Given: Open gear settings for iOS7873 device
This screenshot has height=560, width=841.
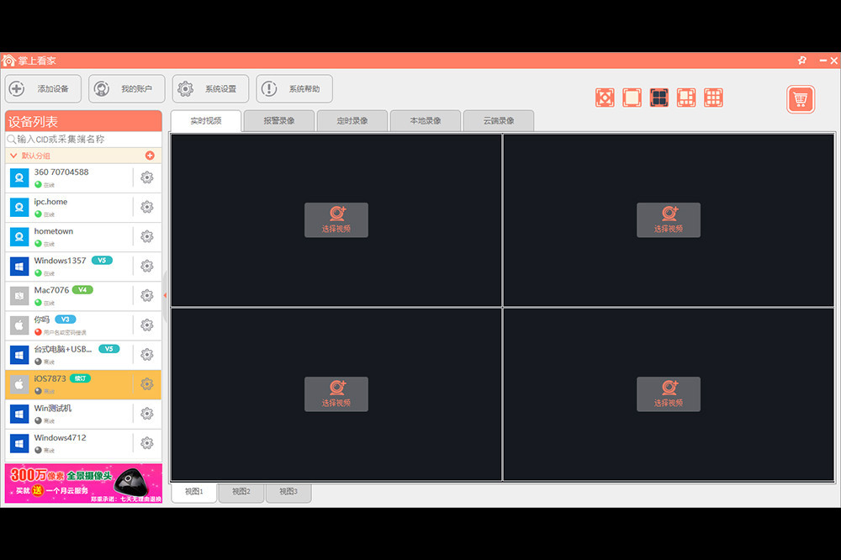Looking at the screenshot, I should click(x=147, y=384).
